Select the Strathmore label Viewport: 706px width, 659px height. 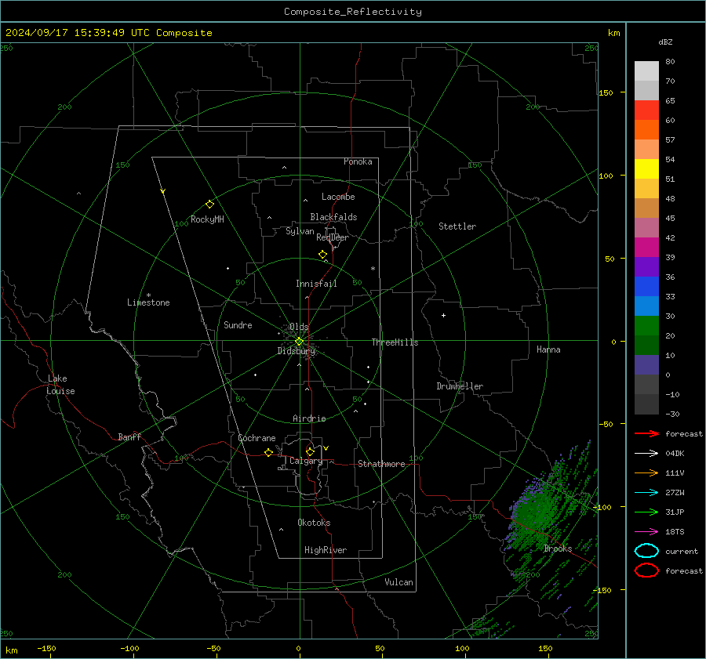pos(381,464)
